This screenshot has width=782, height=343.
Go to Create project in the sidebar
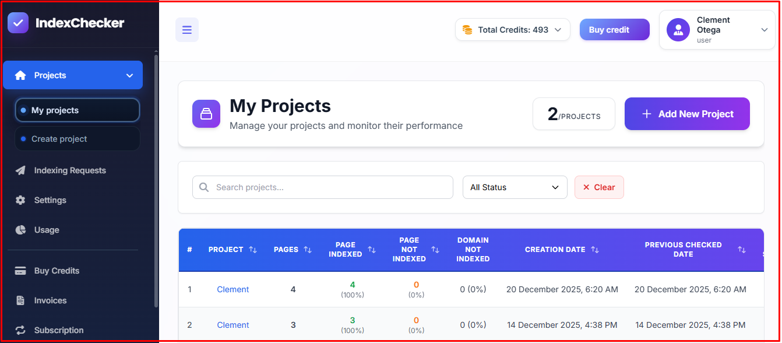(x=59, y=139)
